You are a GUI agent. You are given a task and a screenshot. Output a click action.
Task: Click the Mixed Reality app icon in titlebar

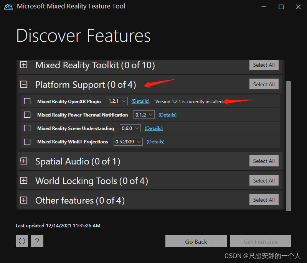tap(8, 7)
